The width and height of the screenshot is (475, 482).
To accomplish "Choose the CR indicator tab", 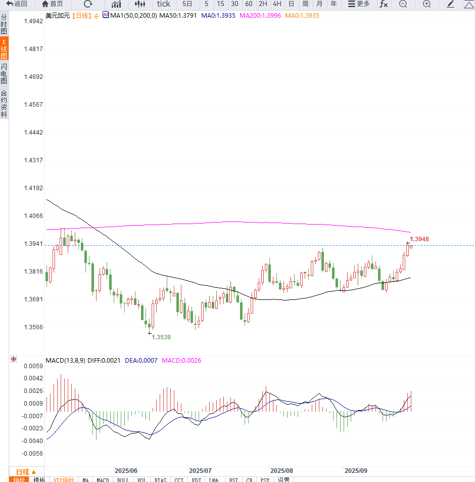I will point(249,479).
